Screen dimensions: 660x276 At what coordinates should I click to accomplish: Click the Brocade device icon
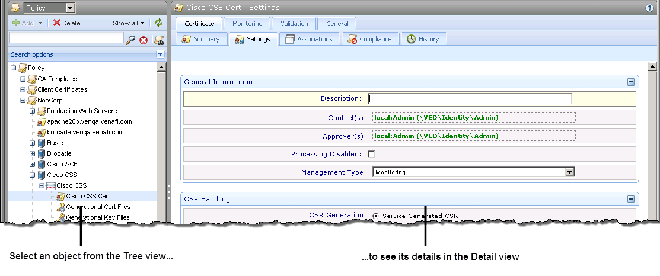point(42,154)
